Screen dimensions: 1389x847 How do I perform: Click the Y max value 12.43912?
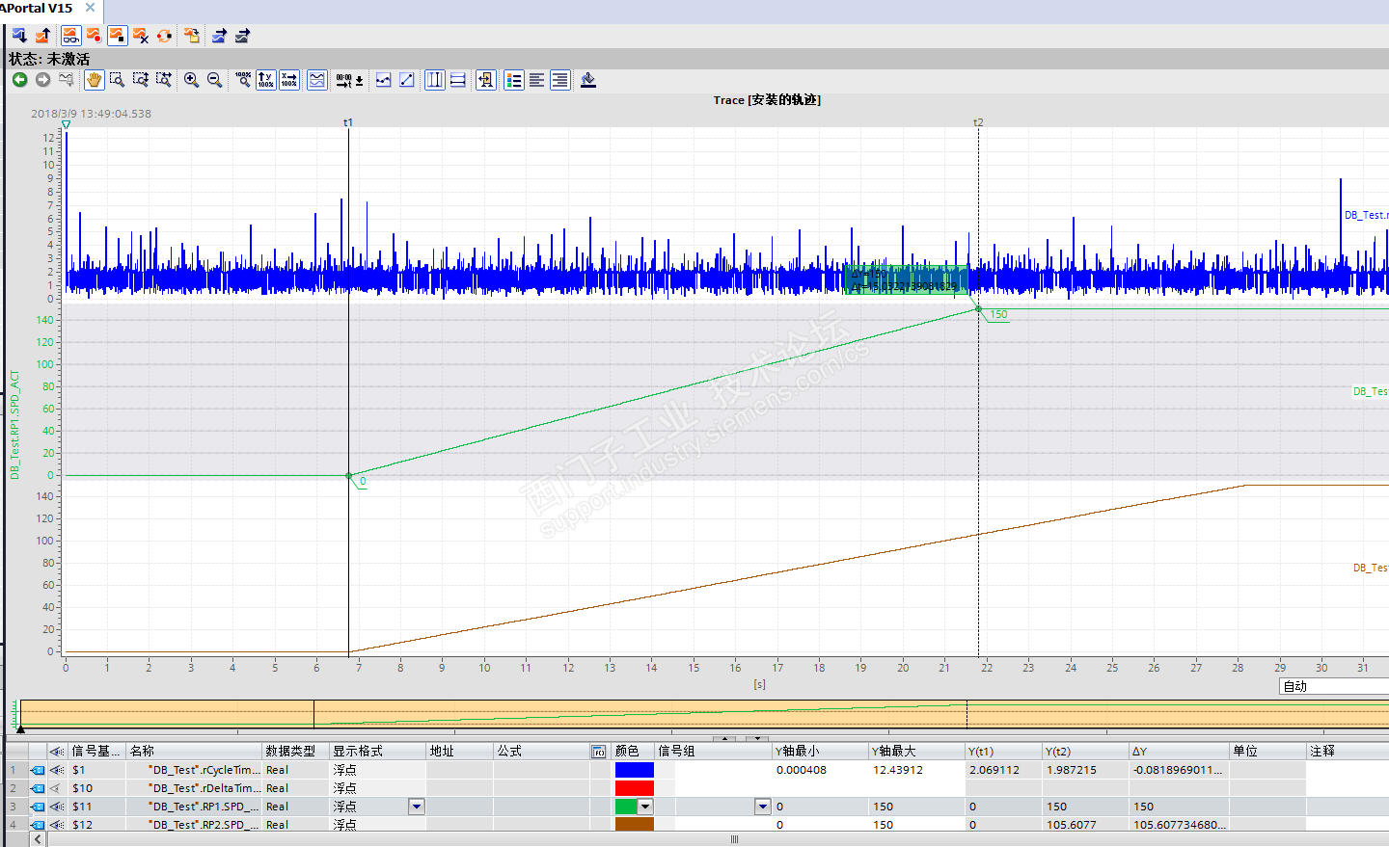pos(898,770)
